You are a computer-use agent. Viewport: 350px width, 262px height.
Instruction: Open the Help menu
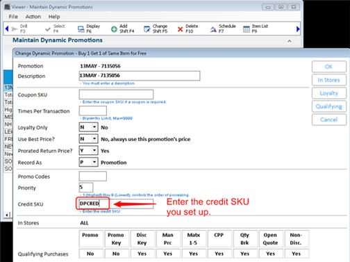(x=54, y=17)
